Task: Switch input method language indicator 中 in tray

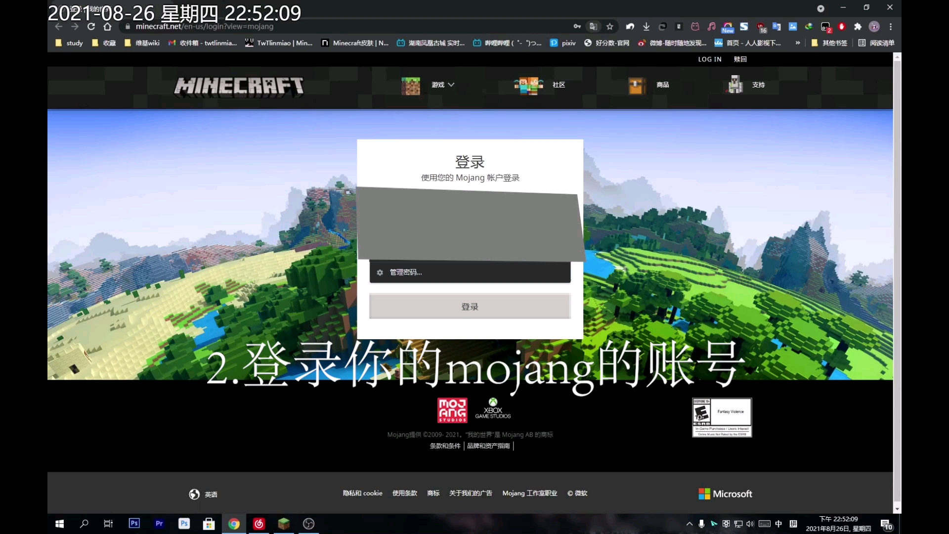Action: tap(778, 524)
